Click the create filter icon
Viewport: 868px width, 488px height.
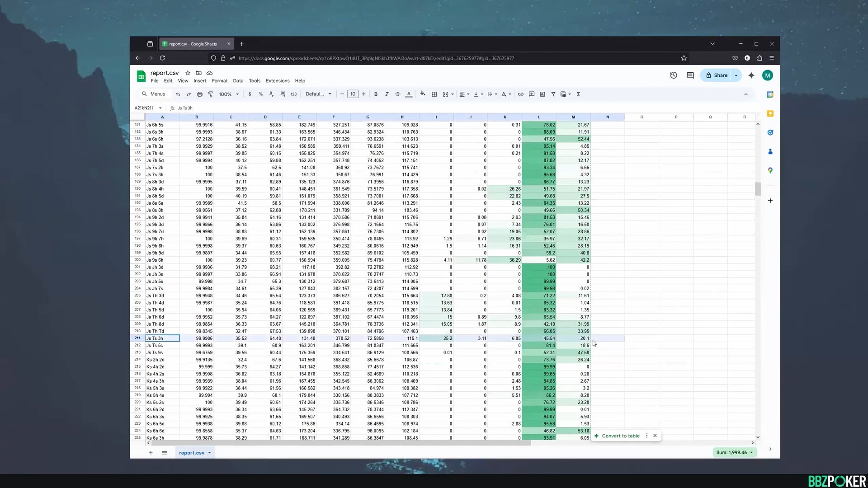pos(553,94)
